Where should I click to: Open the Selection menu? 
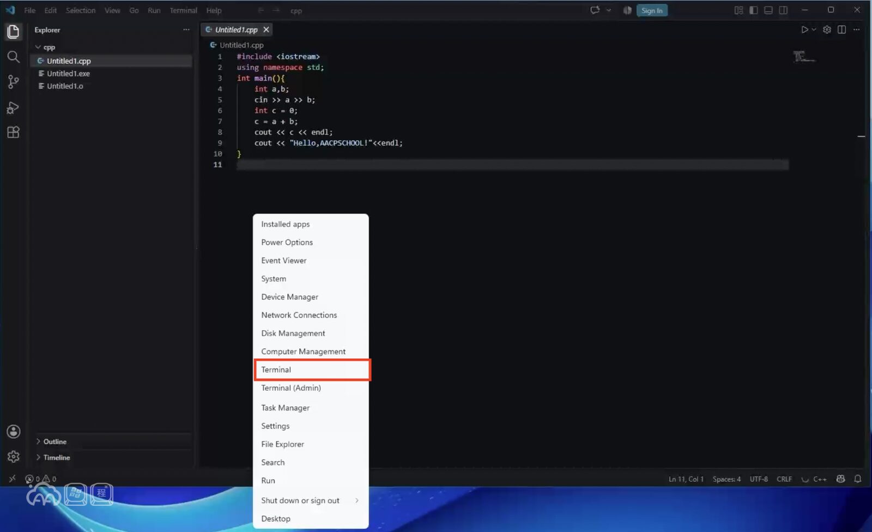pos(80,10)
